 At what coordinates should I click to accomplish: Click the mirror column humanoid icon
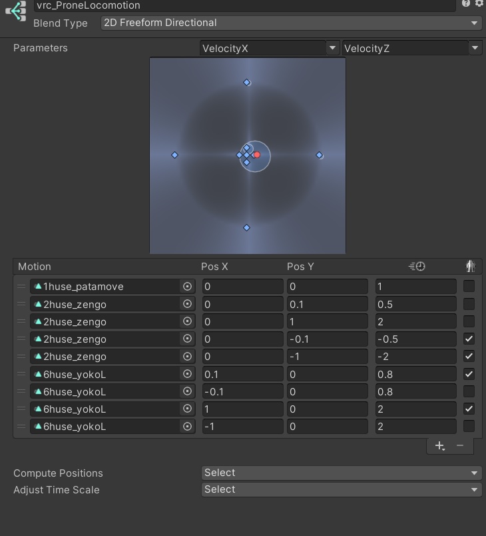471,266
